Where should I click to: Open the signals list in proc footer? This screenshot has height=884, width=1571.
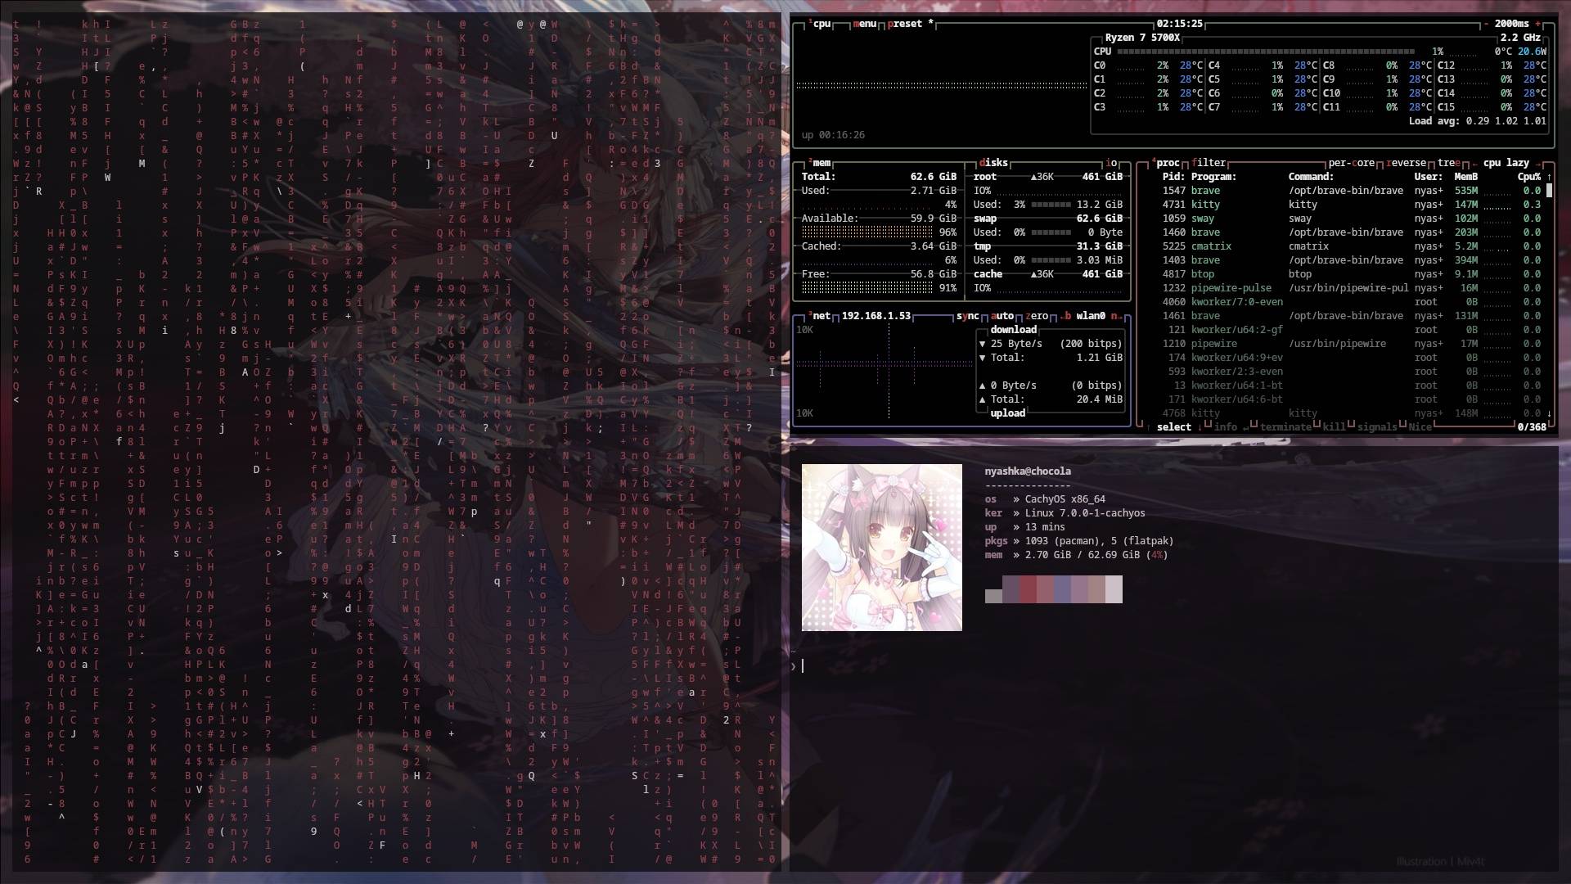(1377, 427)
